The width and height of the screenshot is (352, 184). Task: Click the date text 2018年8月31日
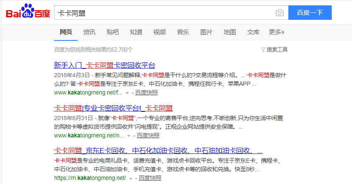(74, 118)
